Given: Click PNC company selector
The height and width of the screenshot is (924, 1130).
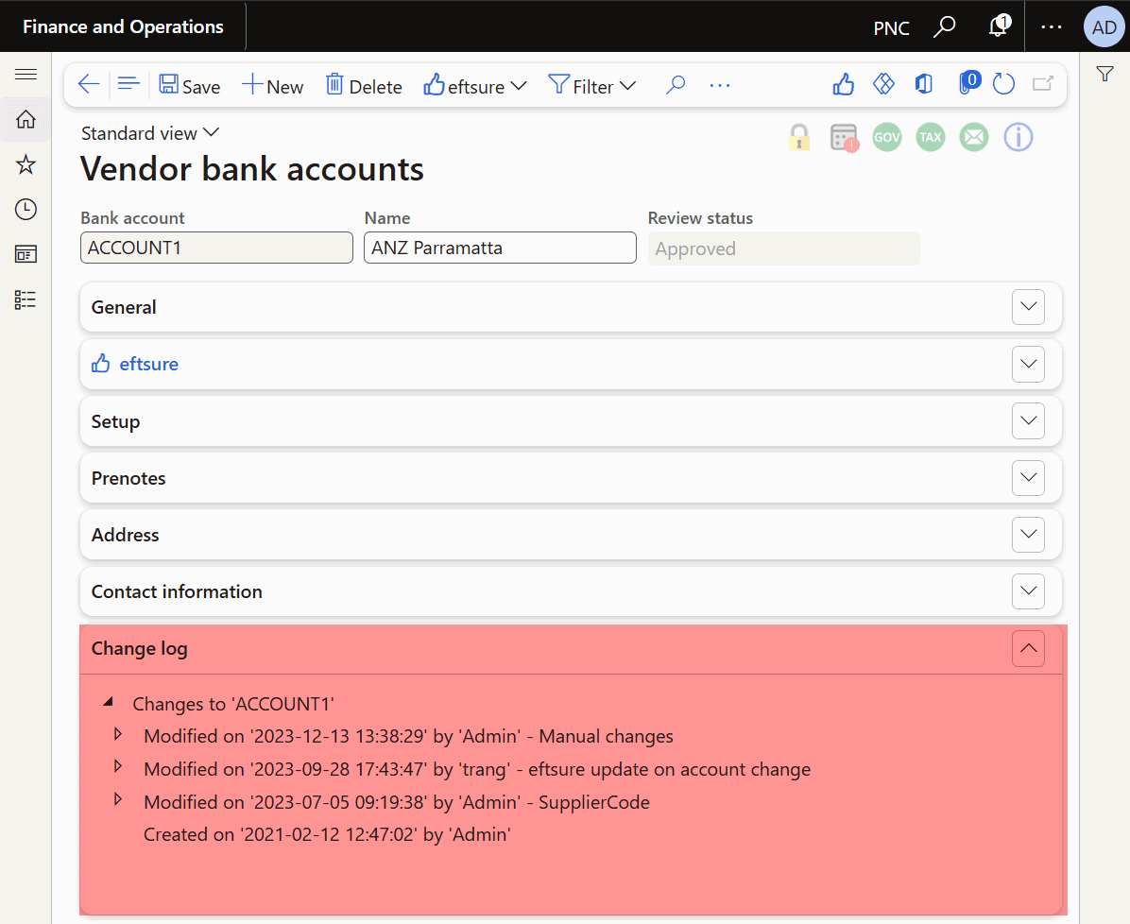Looking at the screenshot, I should click(892, 28).
